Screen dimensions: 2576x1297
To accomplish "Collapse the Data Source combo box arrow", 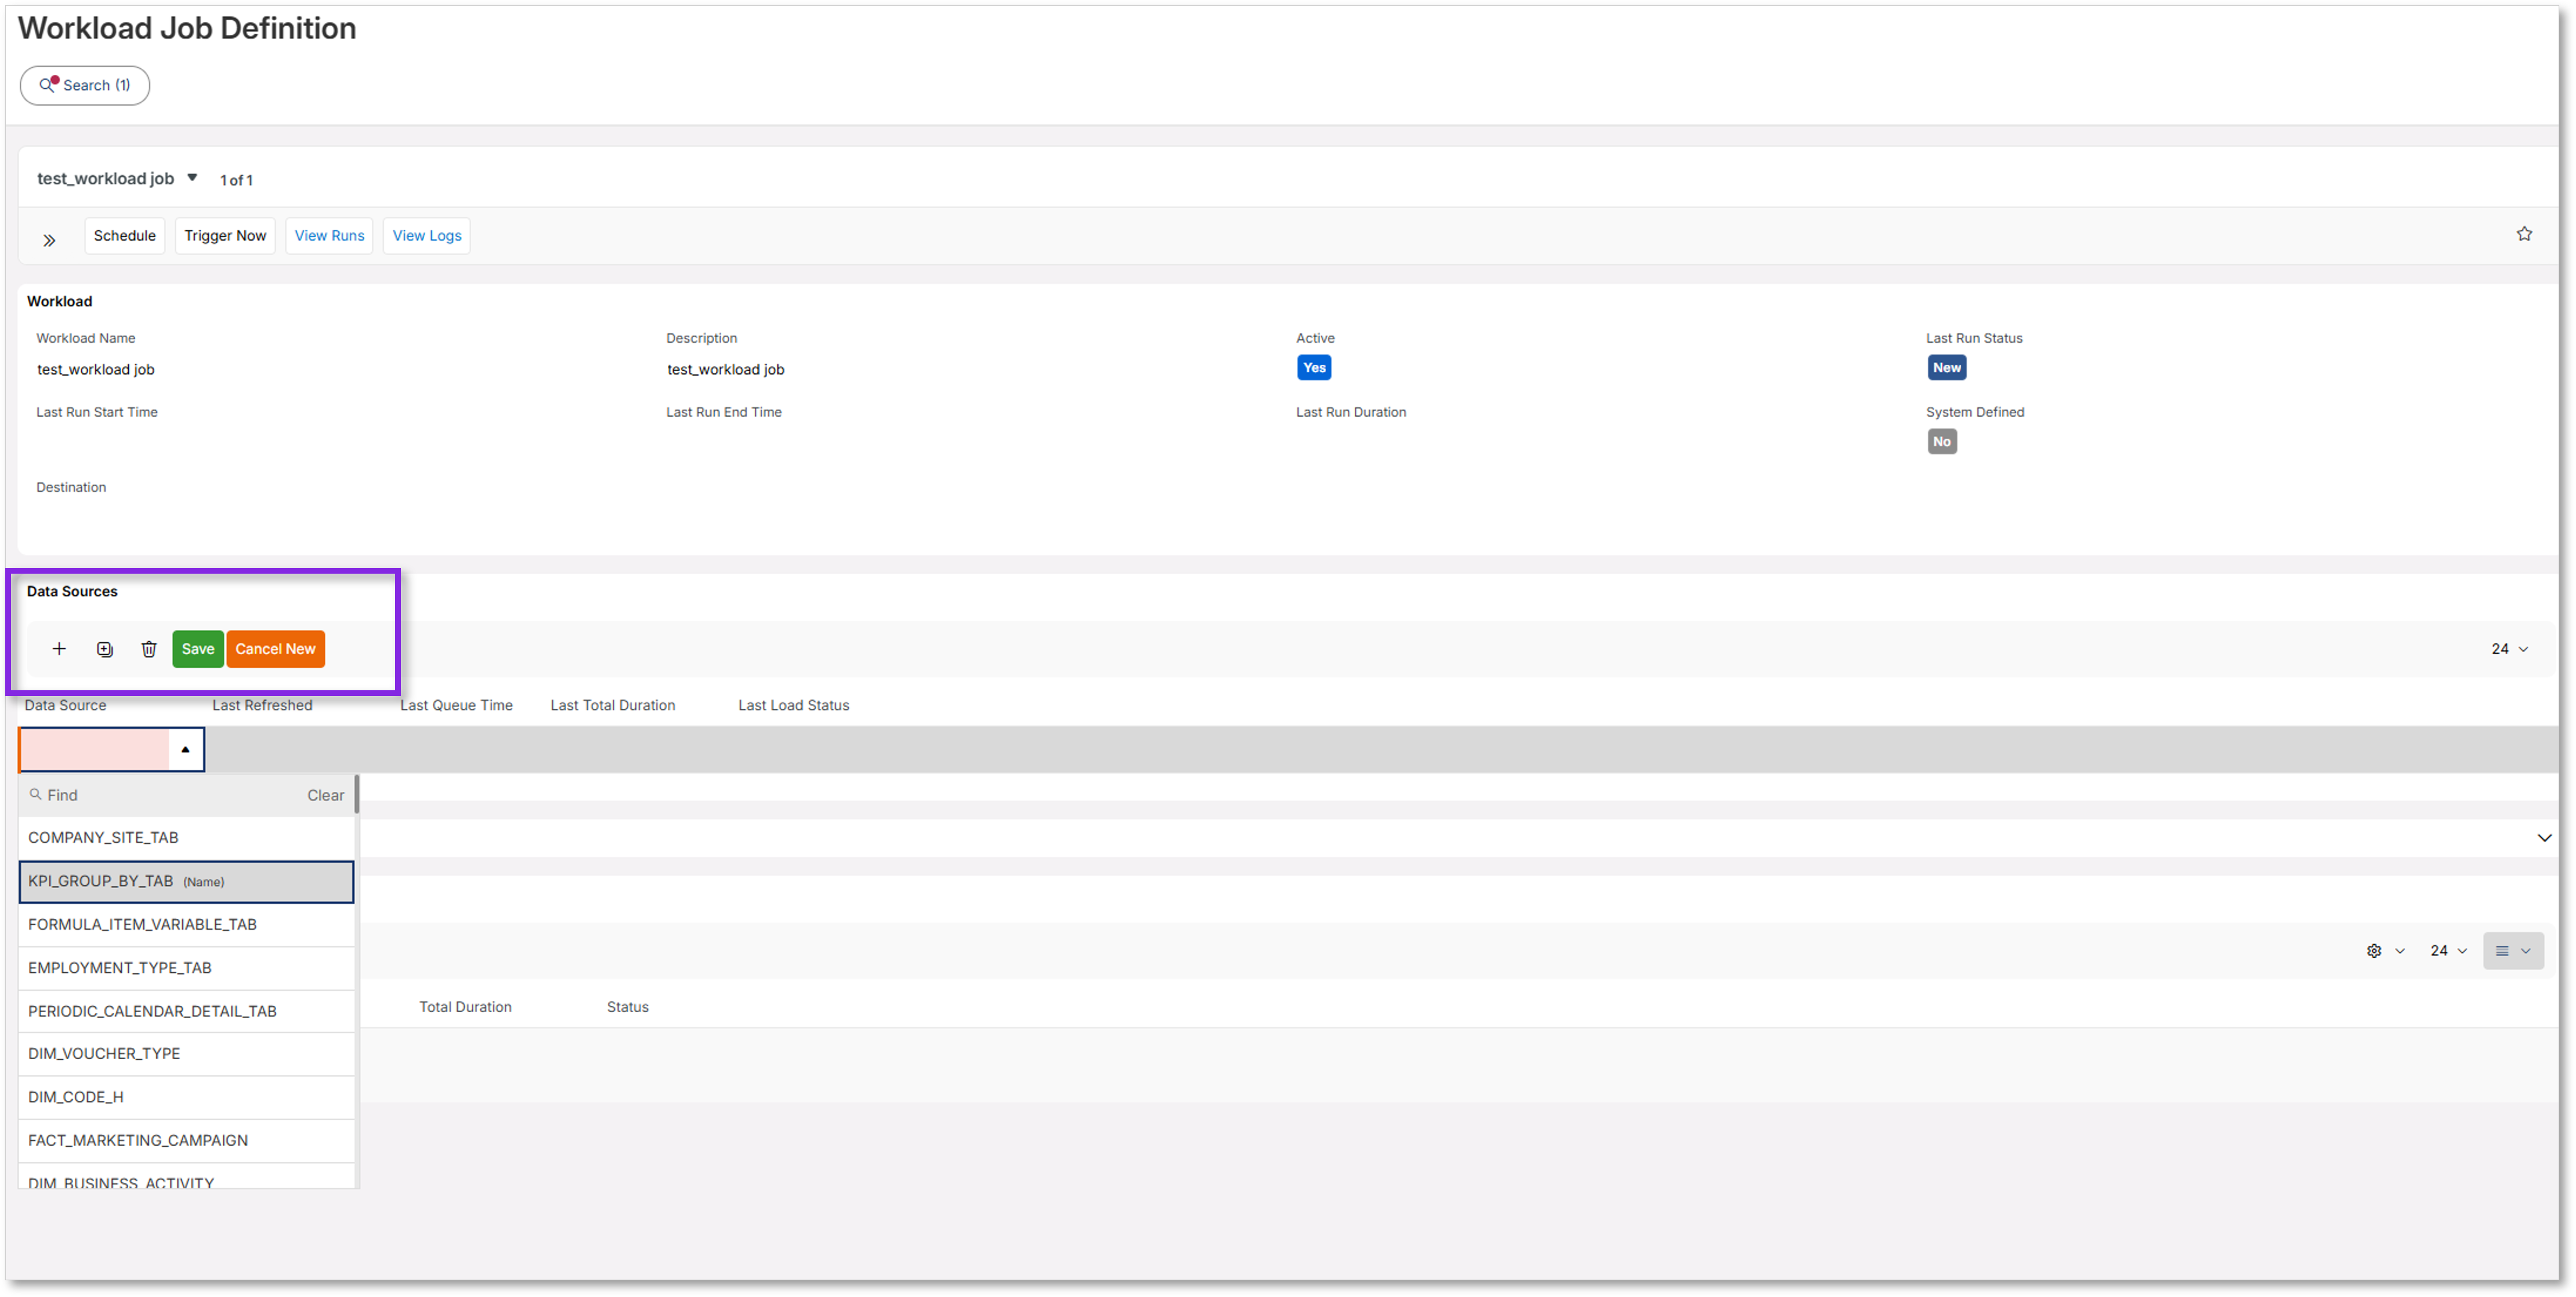I will pos(185,749).
